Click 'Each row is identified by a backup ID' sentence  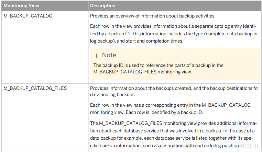(x=164, y=112)
